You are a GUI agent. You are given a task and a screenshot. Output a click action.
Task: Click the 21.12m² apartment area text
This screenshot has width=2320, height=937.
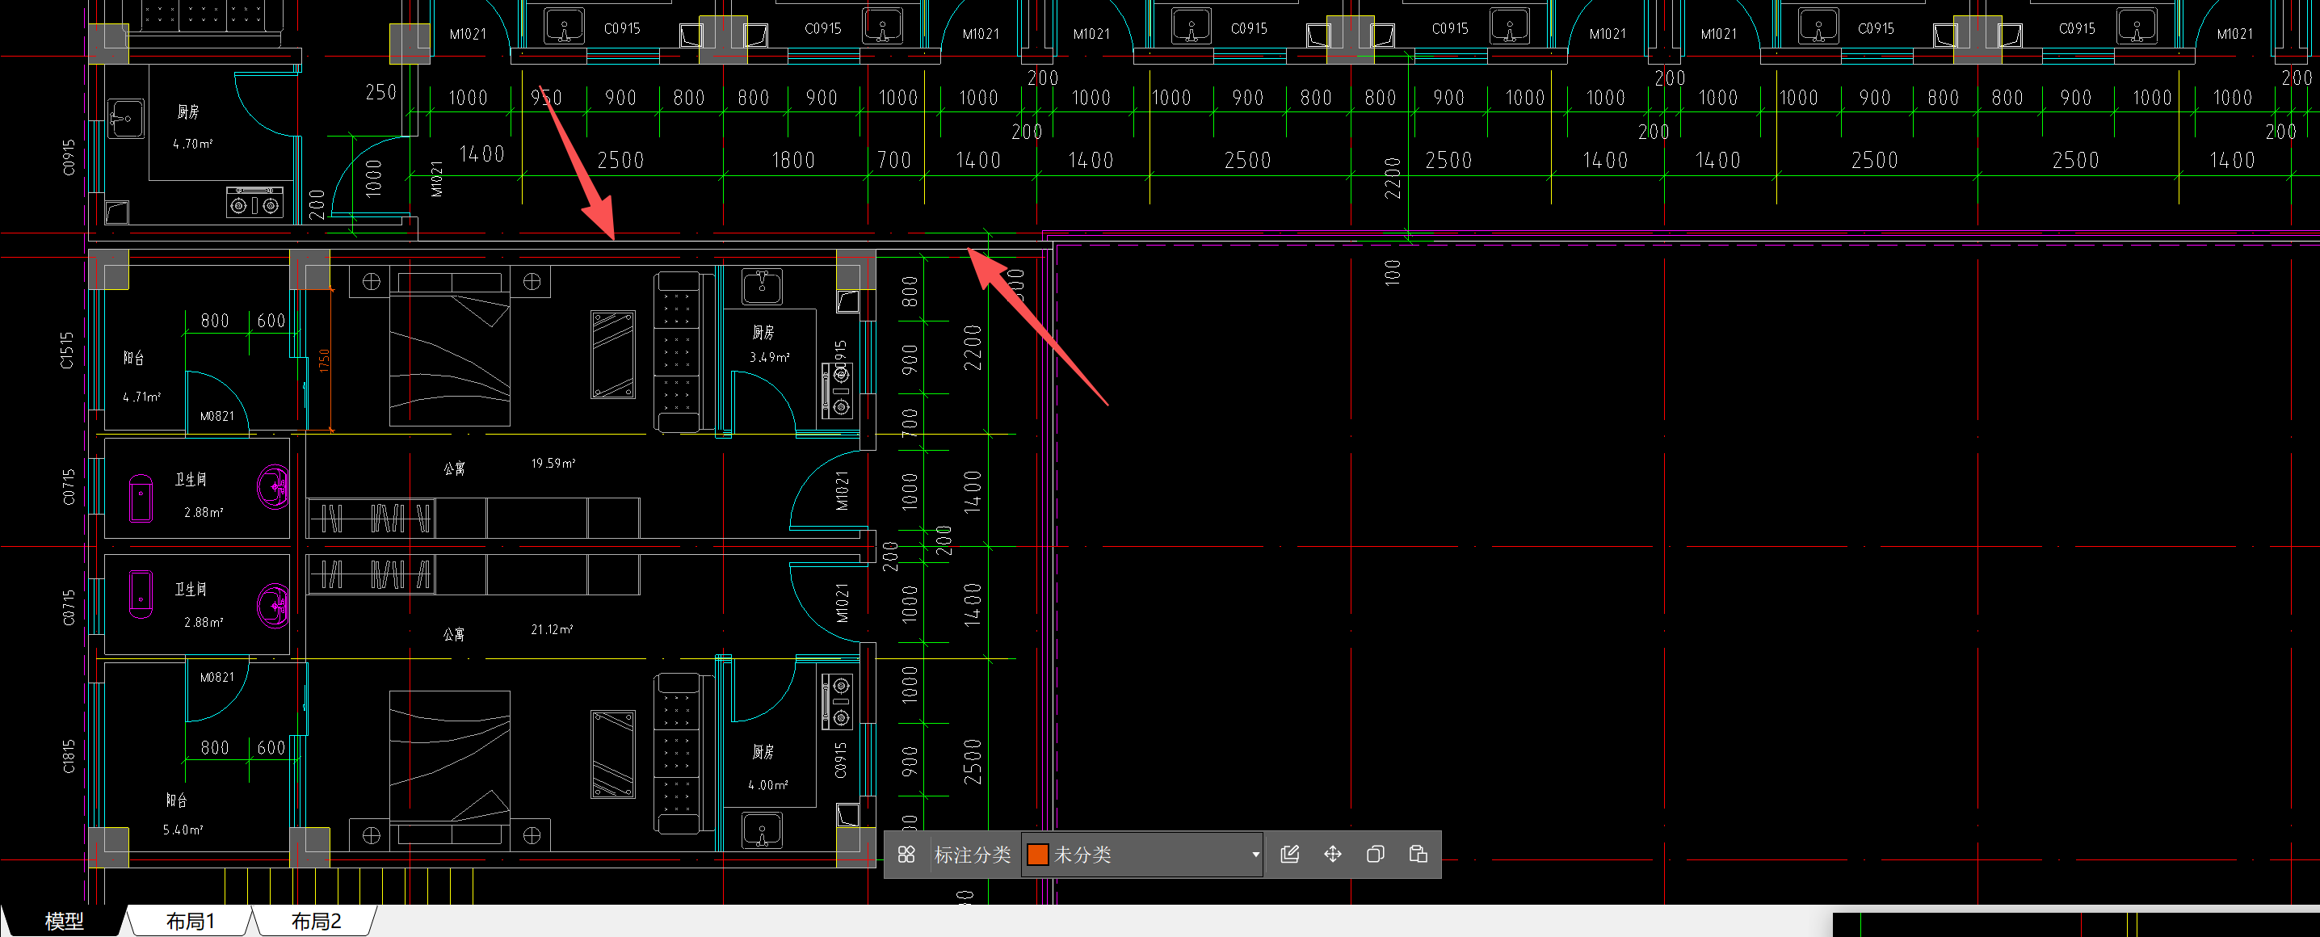pyautogui.click(x=552, y=630)
